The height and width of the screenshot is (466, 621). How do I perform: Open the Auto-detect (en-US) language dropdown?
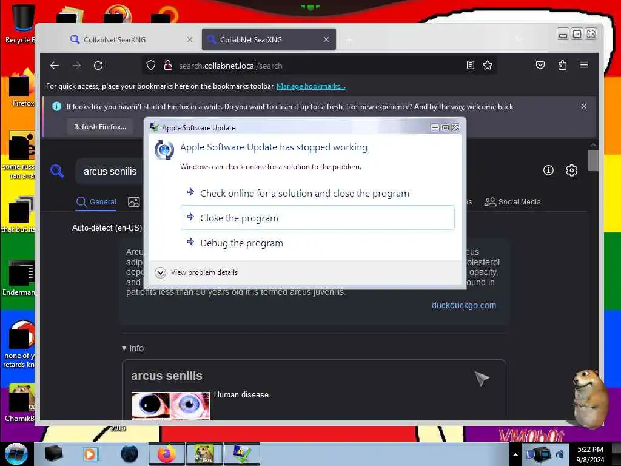coord(107,228)
